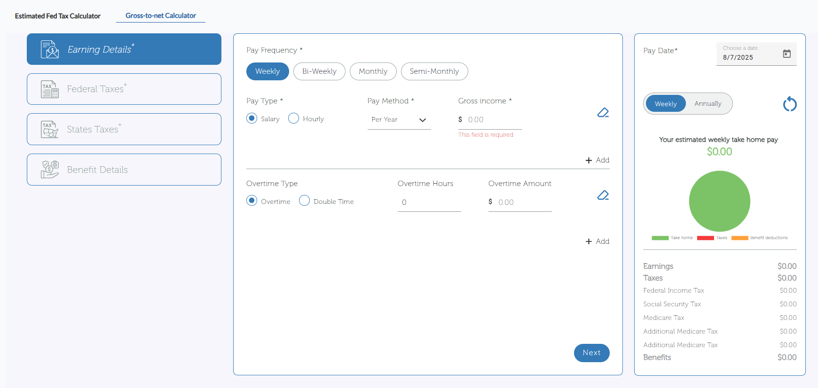
Task: Select Bi-Weekly pay frequency
Action: (x=319, y=71)
